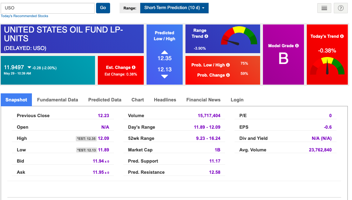Open the Chart tab

click(x=138, y=100)
